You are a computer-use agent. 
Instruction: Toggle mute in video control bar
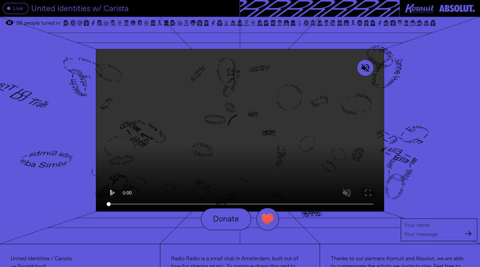[x=346, y=193]
